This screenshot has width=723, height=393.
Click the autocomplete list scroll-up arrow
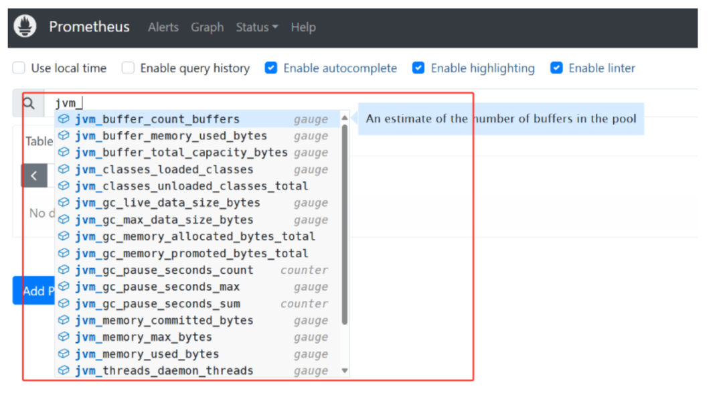click(345, 118)
